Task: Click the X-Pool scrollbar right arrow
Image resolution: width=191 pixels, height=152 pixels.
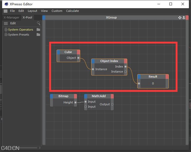Action: coord(40,148)
